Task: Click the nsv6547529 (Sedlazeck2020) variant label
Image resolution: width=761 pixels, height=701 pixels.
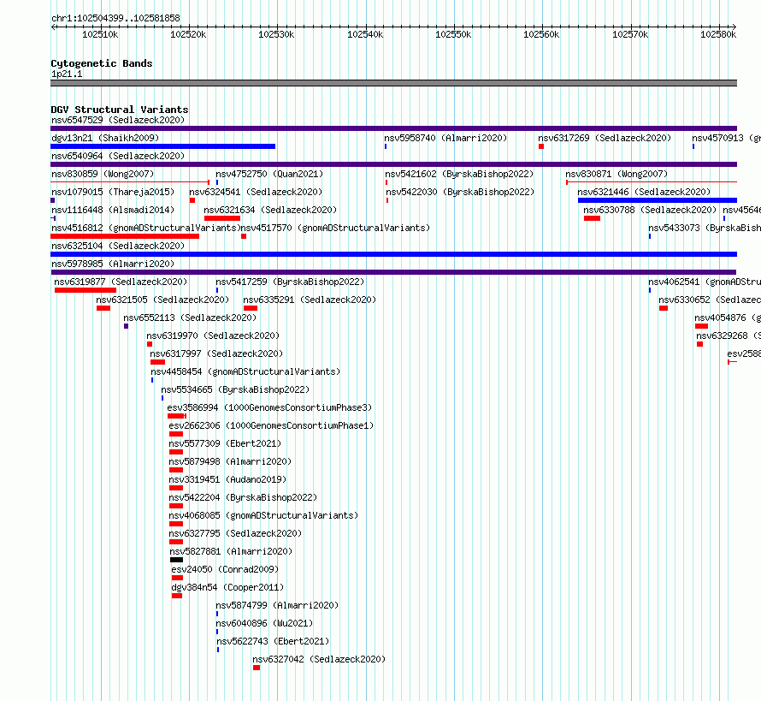Action: tap(118, 120)
